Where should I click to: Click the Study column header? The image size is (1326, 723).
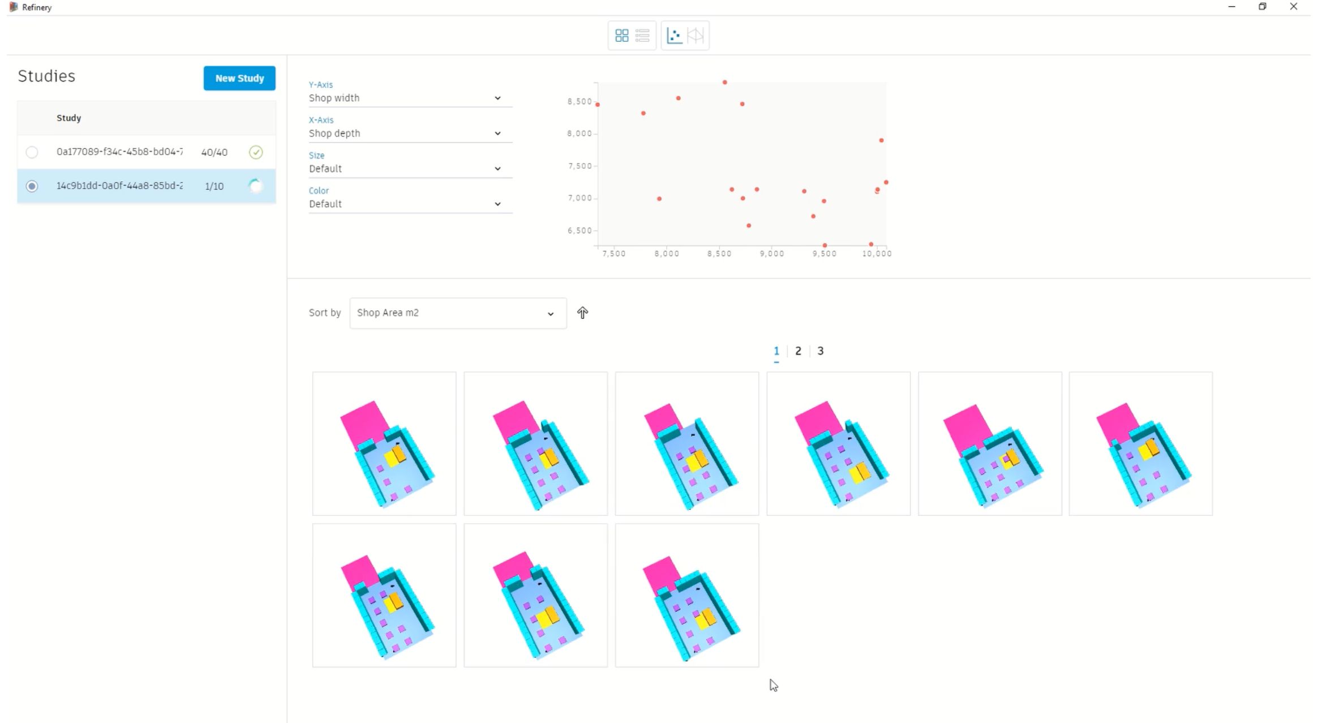68,118
